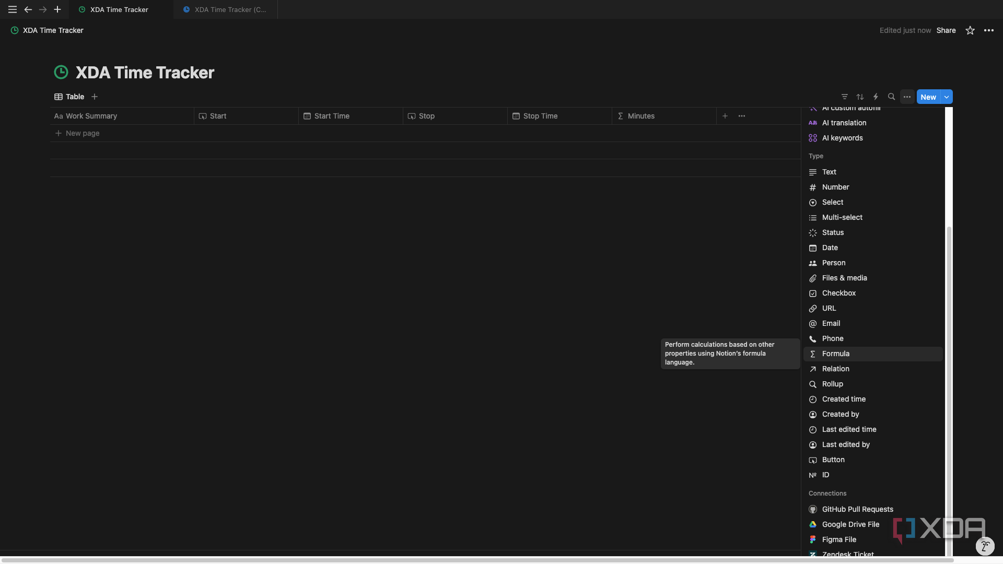Choose the Checkbox property type
The height and width of the screenshot is (564, 1003).
coord(873,293)
